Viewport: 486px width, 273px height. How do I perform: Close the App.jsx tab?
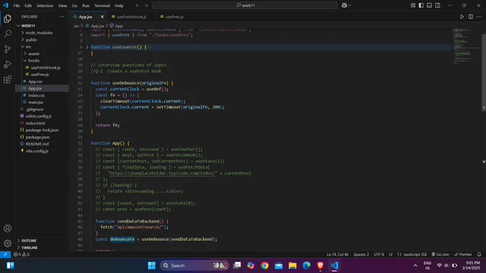coord(102,16)
